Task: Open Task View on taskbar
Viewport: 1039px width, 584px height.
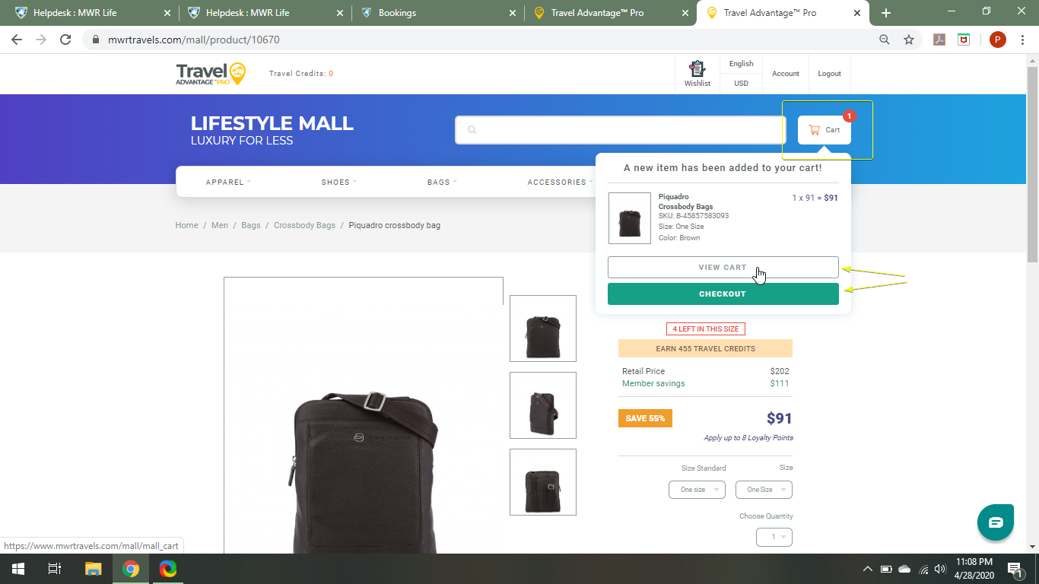Action: coord(55,569)
